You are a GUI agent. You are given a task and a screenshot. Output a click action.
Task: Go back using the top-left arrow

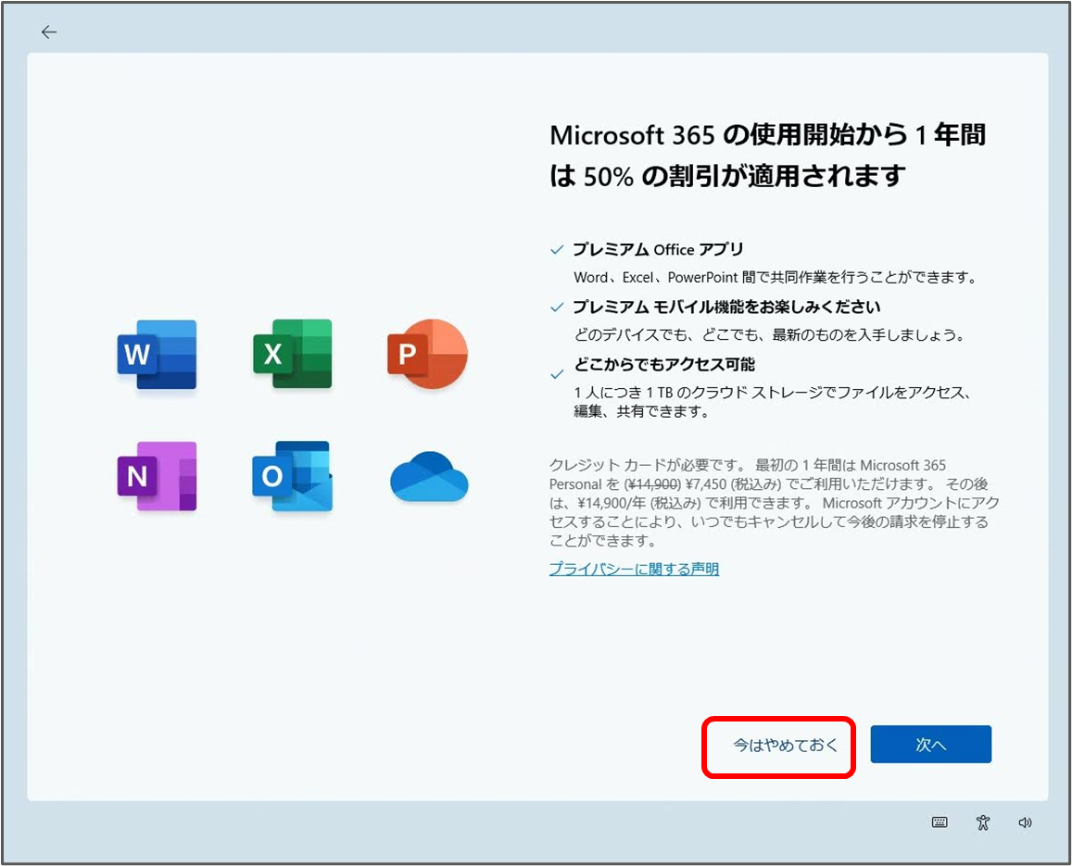(x=48, y=31)
